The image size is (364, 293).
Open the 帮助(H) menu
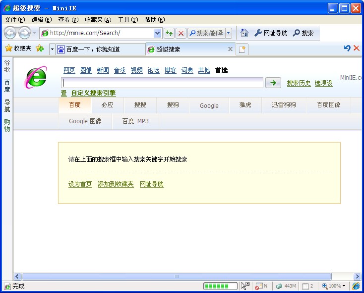(x=155, y=20)
